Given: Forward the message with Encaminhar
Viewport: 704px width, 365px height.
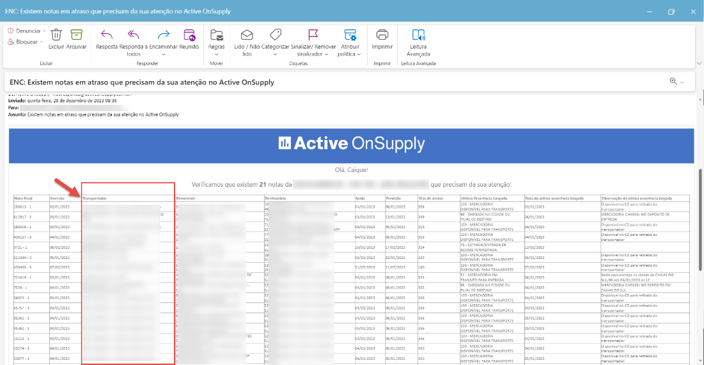Looking at the screenshot, I should (163, 35).
